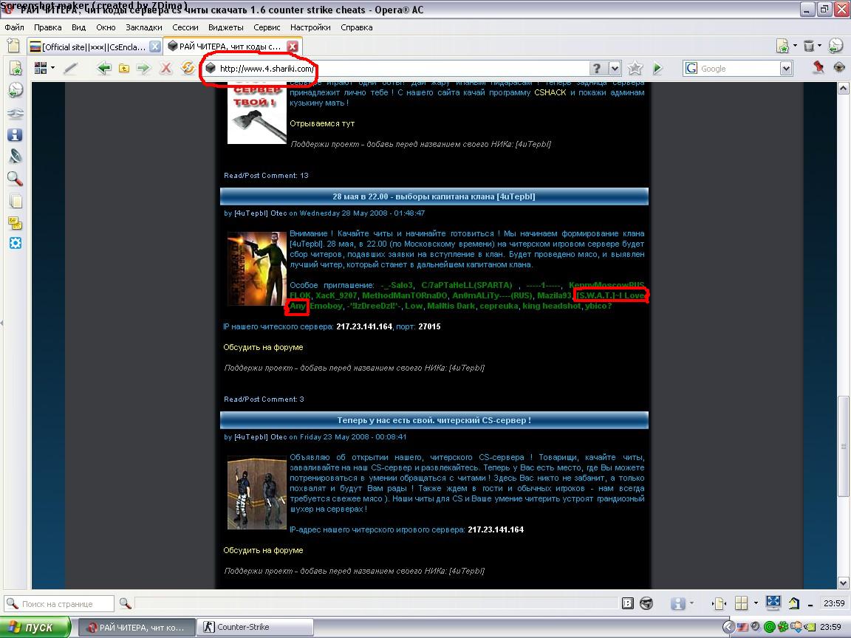Screen dimensions: 851x638
Task: Click the 'Поиск на странице' find field
Action: click(66, 603)
